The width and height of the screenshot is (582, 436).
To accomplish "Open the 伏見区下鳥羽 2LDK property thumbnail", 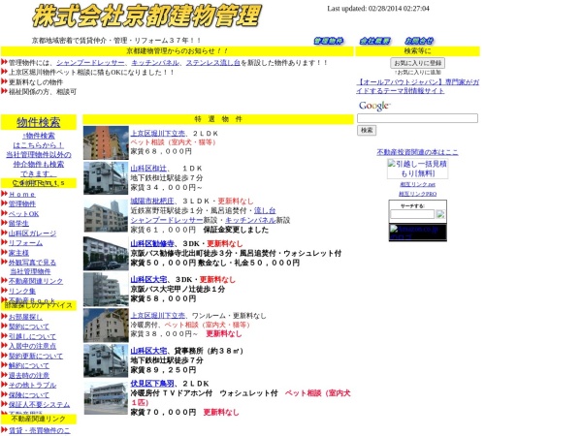I will tap(106, 398).
